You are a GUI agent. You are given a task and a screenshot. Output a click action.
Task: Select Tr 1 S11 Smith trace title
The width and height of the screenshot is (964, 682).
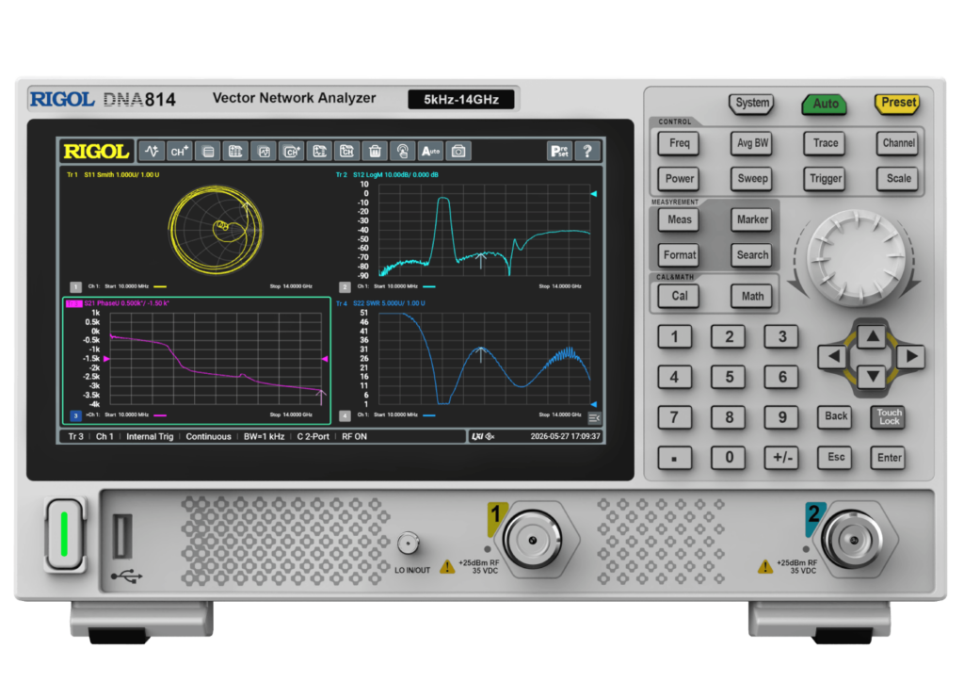pos(113,174)
